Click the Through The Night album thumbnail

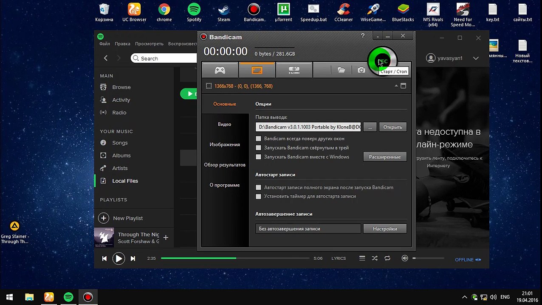[x=104, y=237]
